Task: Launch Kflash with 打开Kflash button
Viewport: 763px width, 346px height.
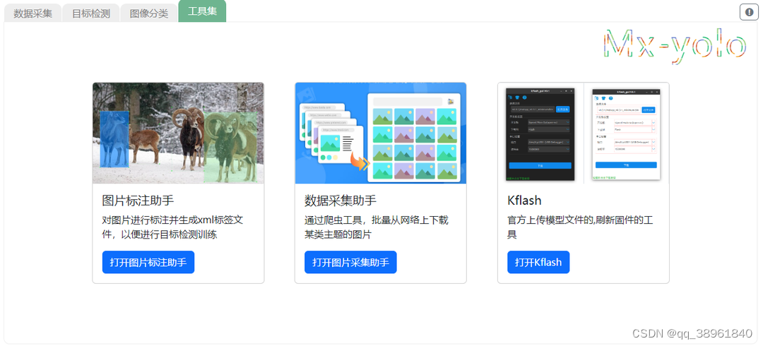Action: tap(538, 262)
